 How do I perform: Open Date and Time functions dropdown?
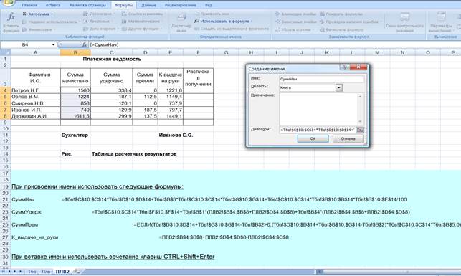101,29
